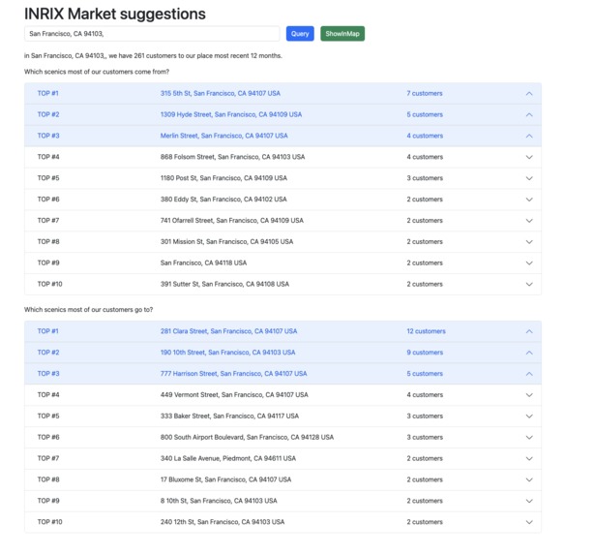The width and height of the screenshot is (594, 555).
Task: Expand the 301 Mission St row chevron
Action: point(529,242)
